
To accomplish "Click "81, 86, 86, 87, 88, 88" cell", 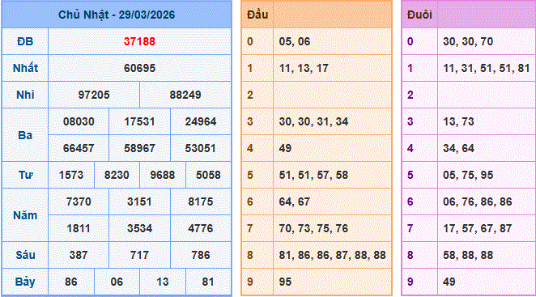I will pyautogui.click(x=332, y=255).
